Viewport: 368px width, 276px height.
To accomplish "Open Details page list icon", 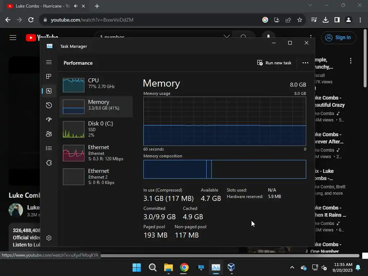I will point(49,148).
